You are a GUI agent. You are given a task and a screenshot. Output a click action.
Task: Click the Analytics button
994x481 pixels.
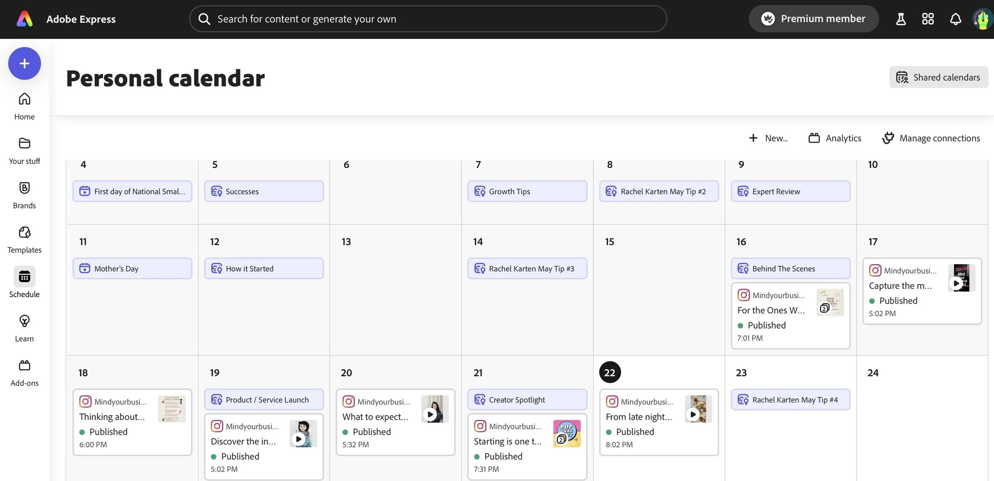835,138
